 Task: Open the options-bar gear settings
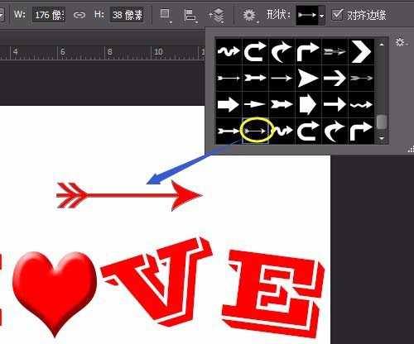(x=250, y=15)
